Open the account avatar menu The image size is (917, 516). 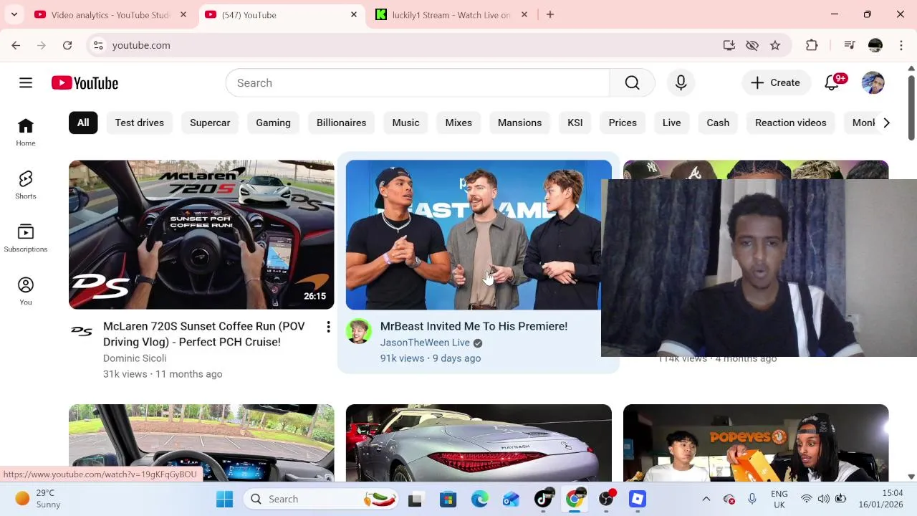[x=873, y=83]
